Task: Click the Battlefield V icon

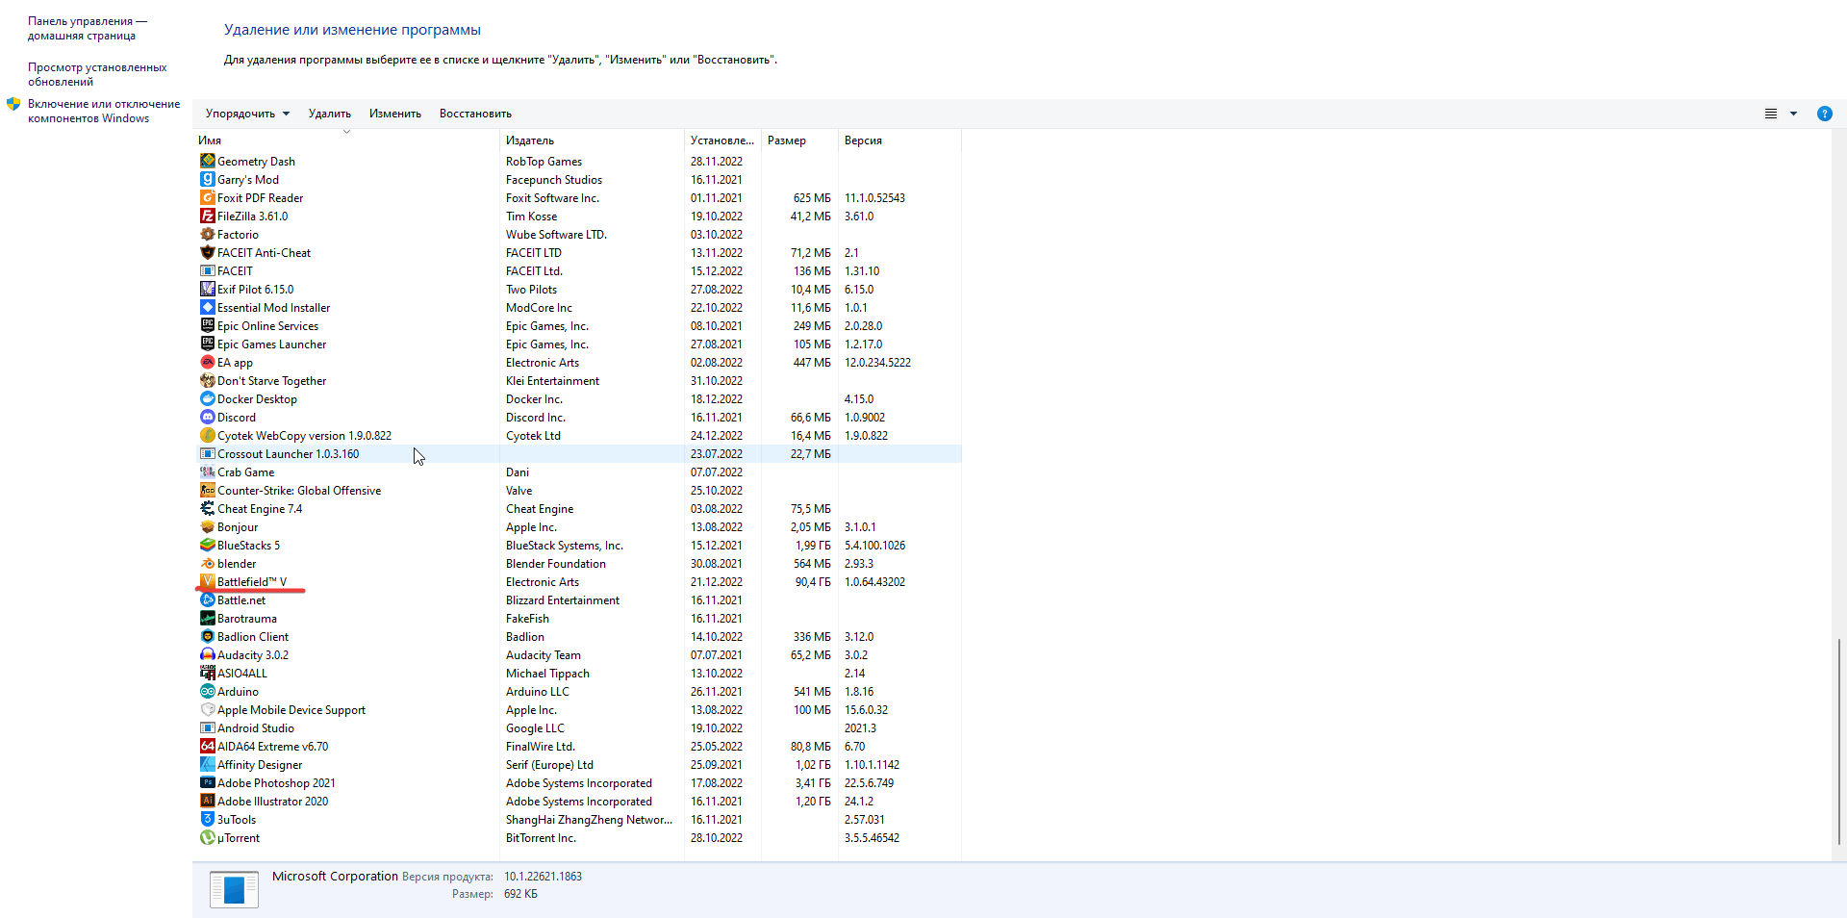Action: [x=207, y=581]
